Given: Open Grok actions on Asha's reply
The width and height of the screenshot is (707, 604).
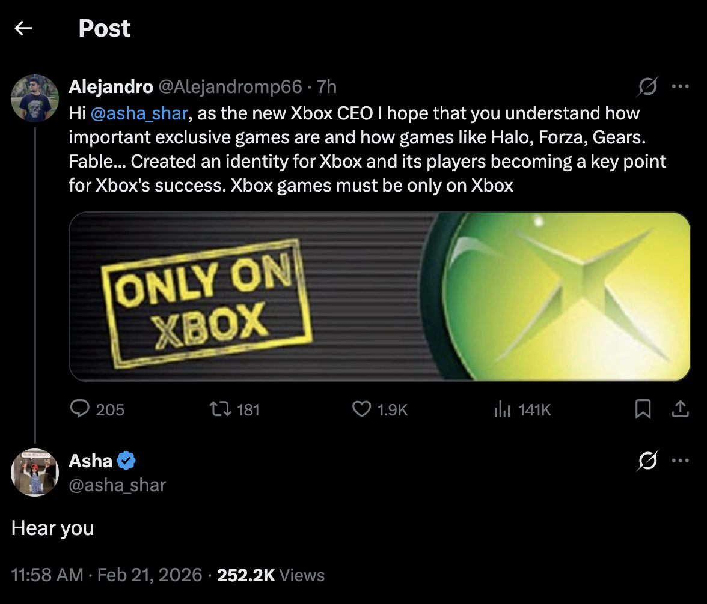Looking at the screenshot, I should [x=647, y=461].
